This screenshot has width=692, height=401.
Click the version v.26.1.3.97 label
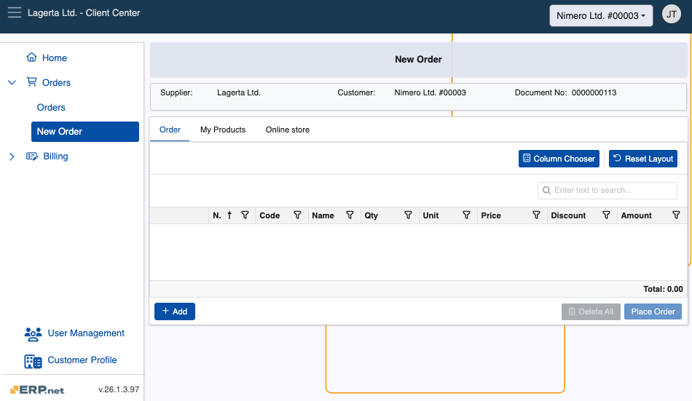119,389
